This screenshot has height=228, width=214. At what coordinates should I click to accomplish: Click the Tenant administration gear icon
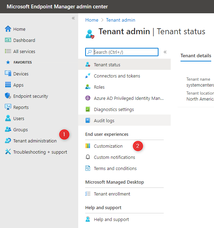click(8, 140)
